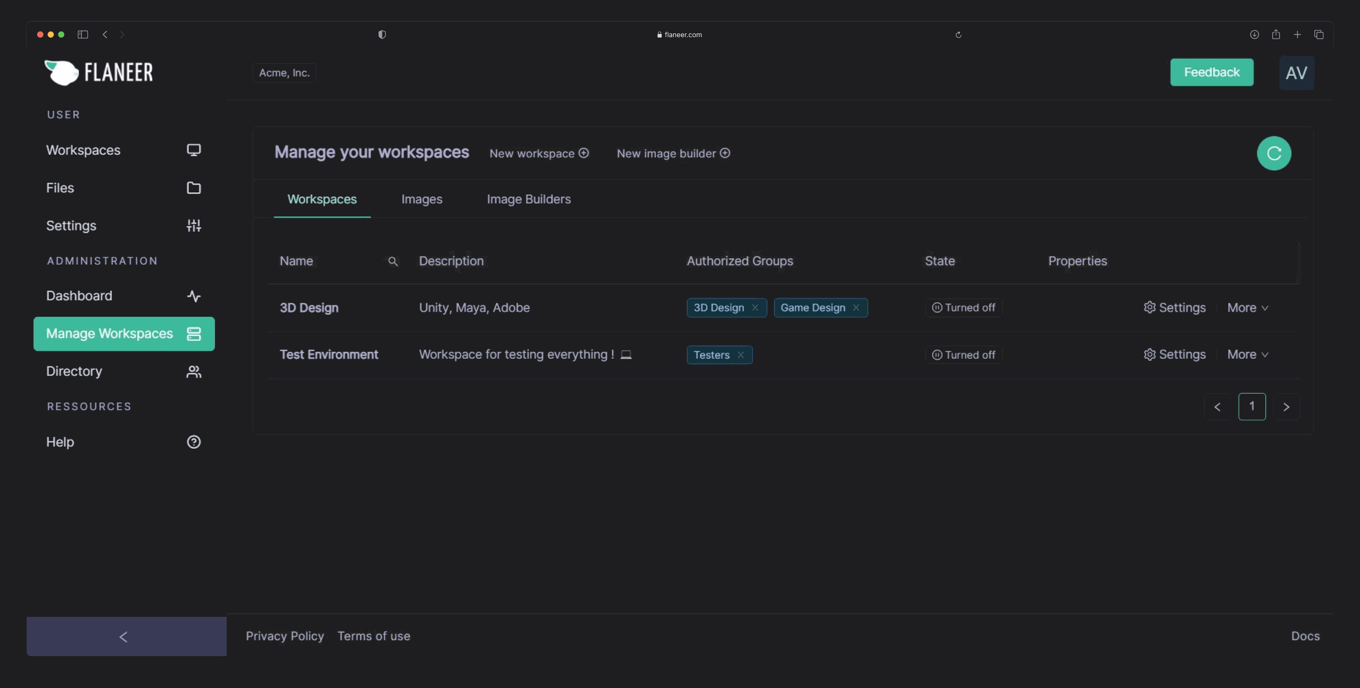Open Help via the question mark icon
The image size is (1360, 688).
coord(194,442)
